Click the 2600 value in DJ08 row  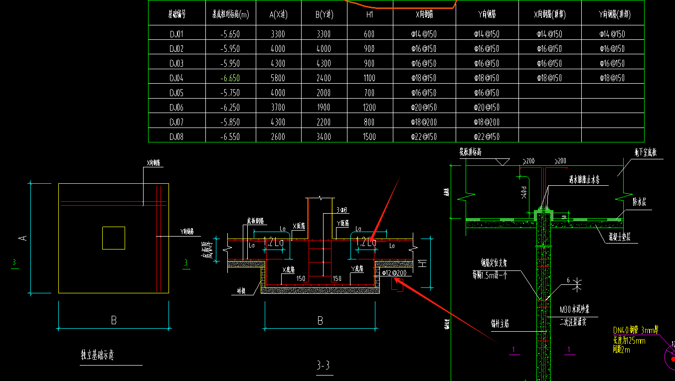278,136
